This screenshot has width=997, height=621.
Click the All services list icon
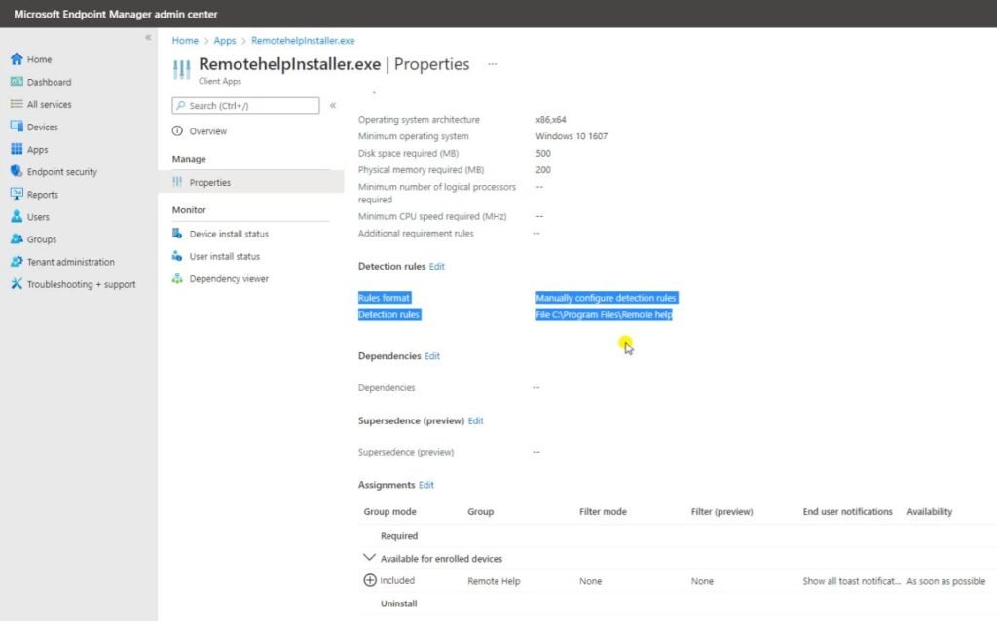coord(17,104)
